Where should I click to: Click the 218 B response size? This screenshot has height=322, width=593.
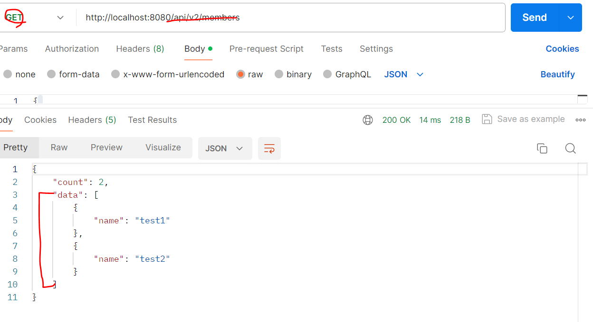pos(460,120)
